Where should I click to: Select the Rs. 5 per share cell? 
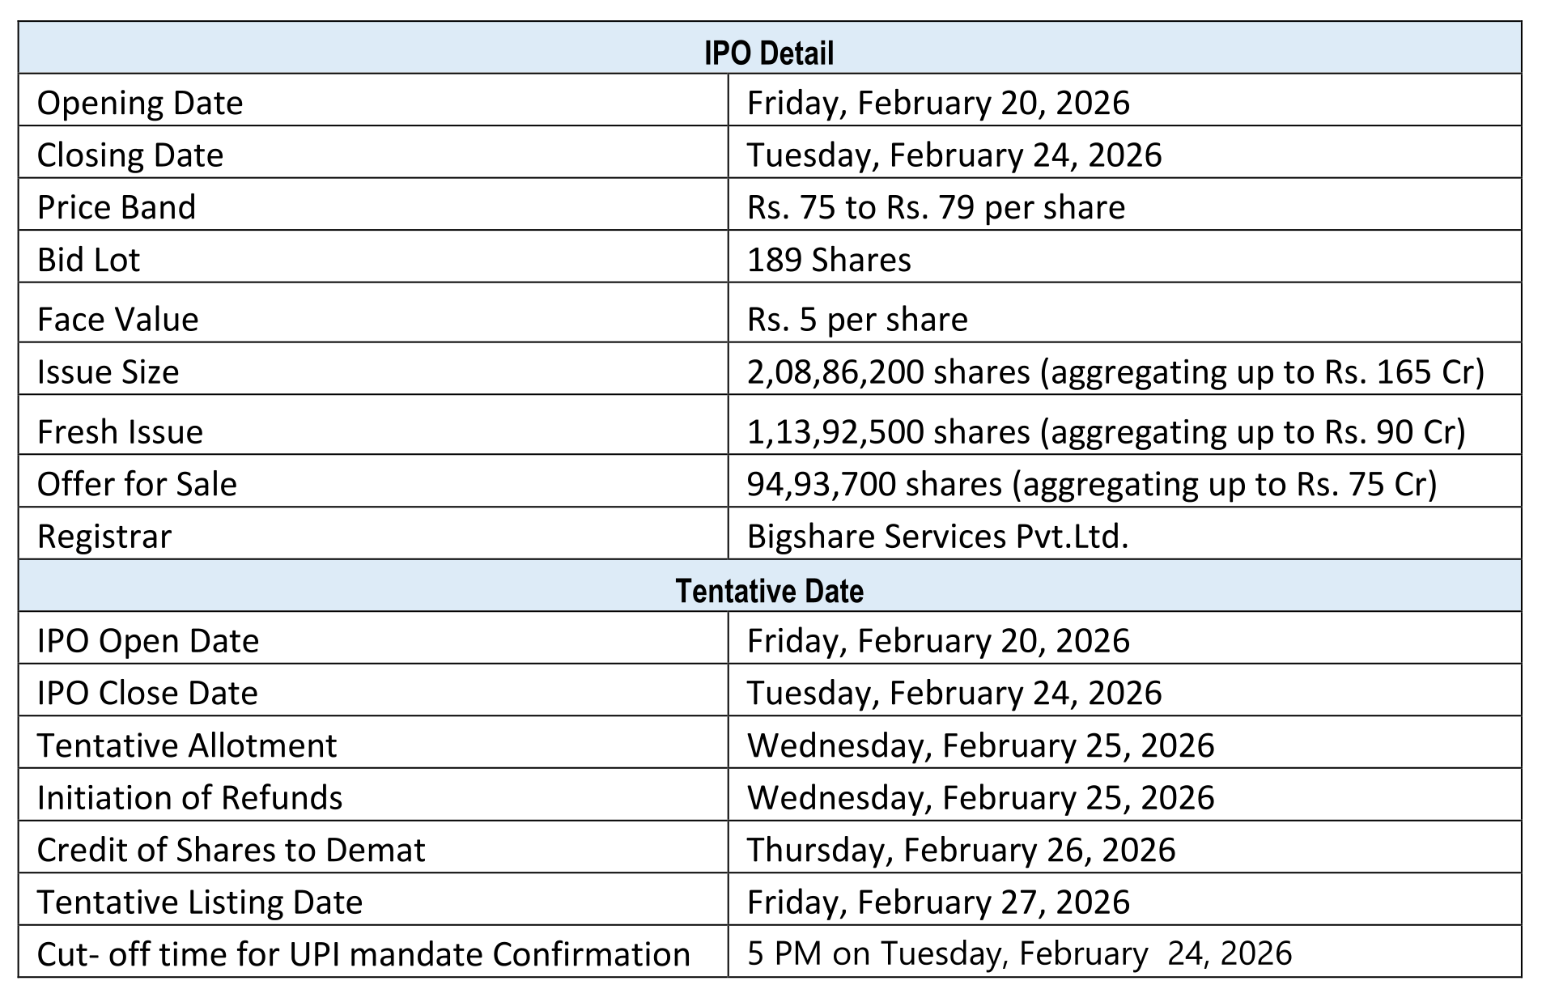point(857,319)
